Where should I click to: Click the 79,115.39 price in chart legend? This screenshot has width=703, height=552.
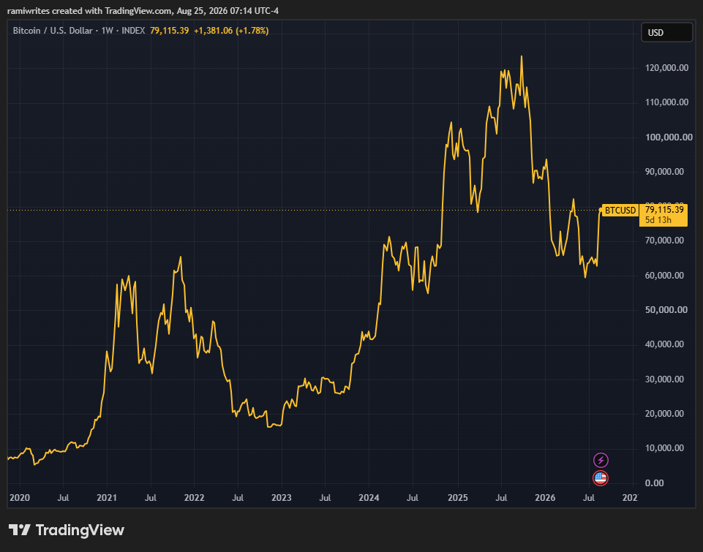tap(169, 31)
